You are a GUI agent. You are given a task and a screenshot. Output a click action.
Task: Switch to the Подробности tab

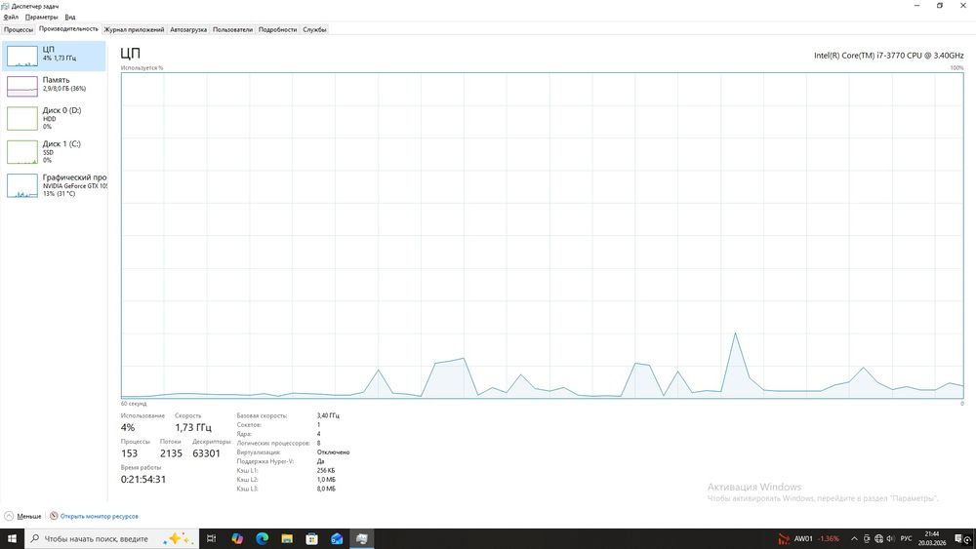277,29
